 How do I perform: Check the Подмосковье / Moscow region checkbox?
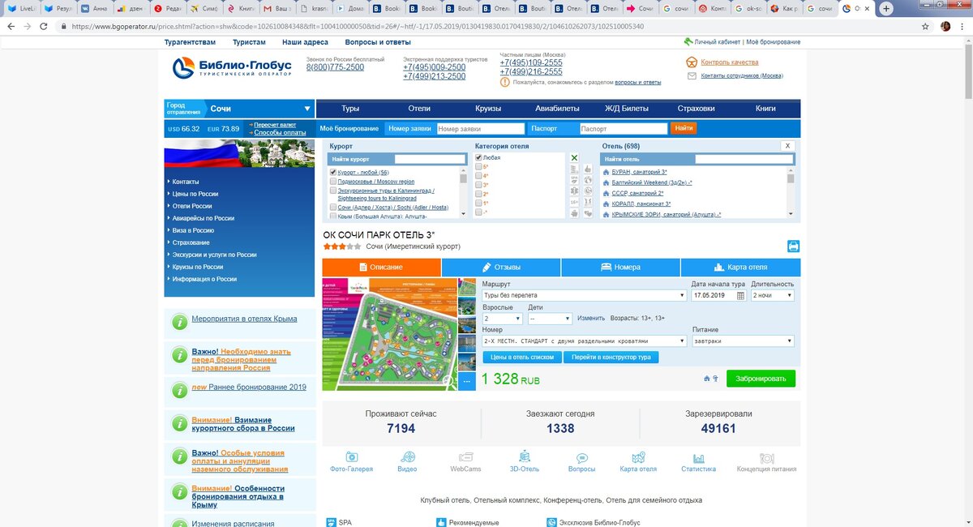coord(333,182)
